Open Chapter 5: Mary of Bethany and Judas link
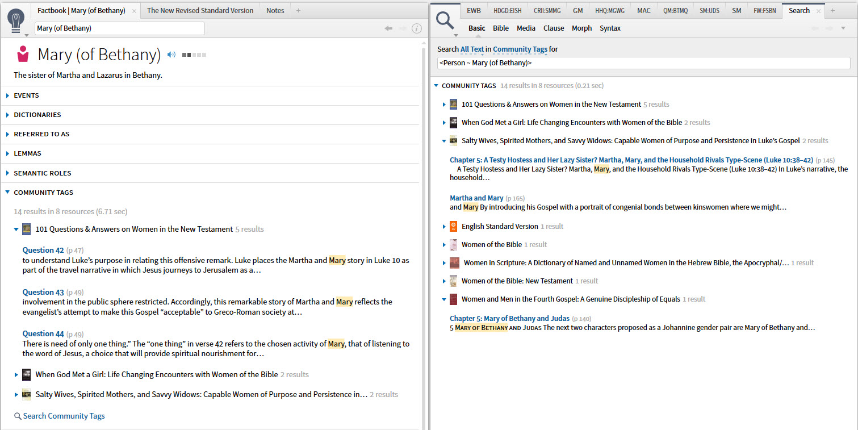 click(510, 319)
